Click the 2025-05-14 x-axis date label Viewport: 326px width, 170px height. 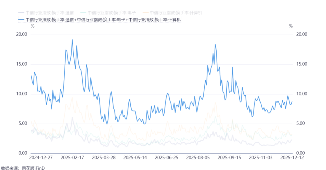point(135,158)
